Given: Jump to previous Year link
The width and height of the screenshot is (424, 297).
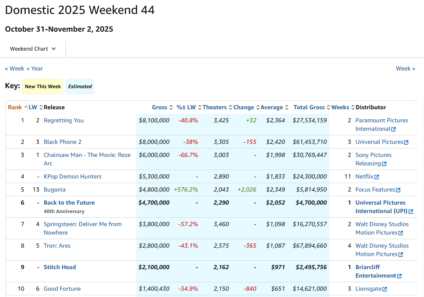Looking at the screenshot, I should click(35, 68).
